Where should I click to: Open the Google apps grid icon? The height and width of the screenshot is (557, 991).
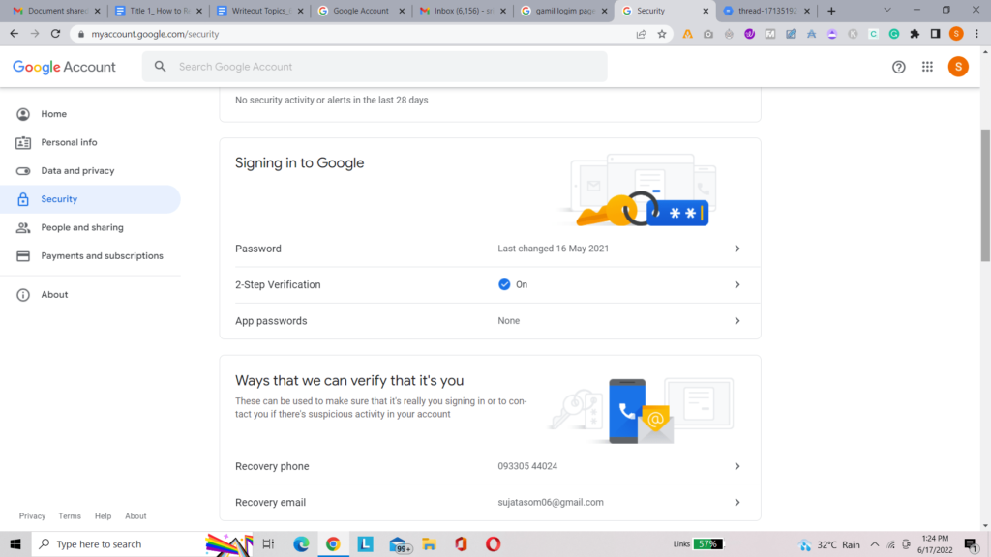[x=927, y=67]
